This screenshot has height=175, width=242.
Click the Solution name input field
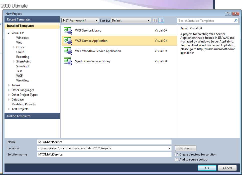(104, 154)
